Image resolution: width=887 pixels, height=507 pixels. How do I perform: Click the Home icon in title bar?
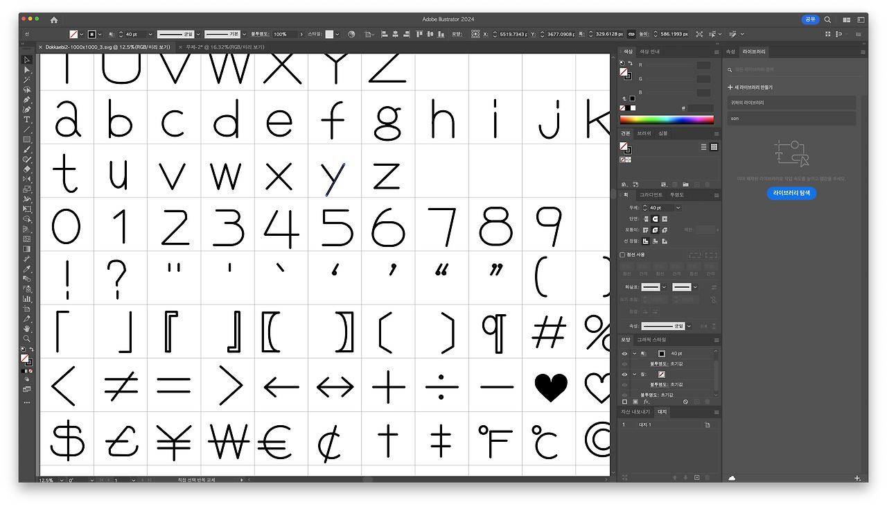coord(54,20)
